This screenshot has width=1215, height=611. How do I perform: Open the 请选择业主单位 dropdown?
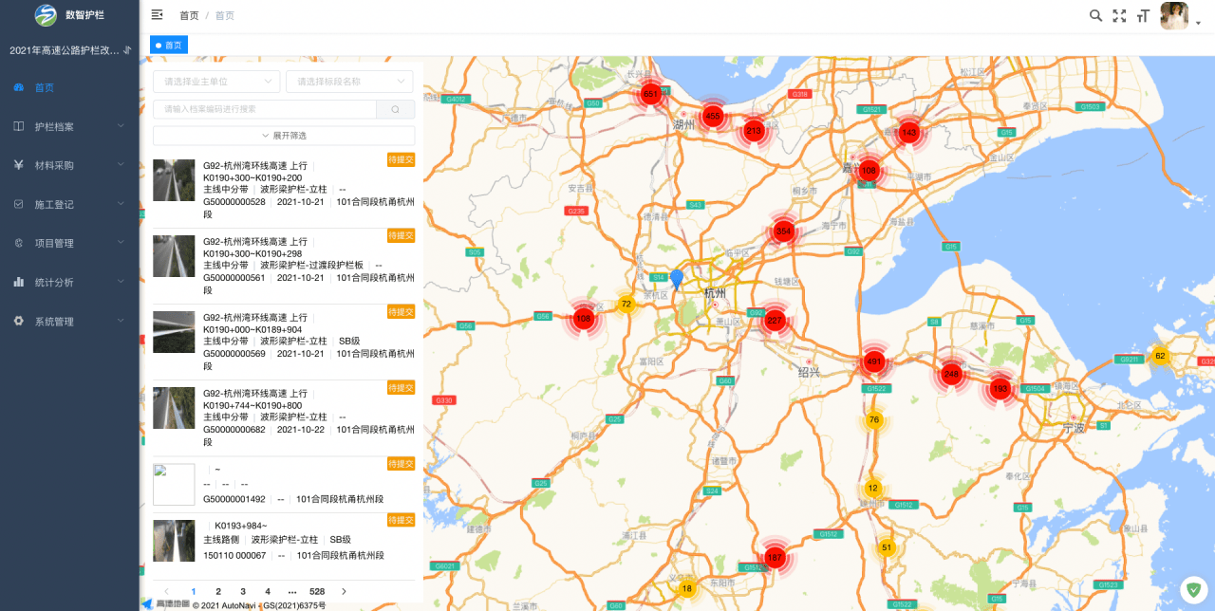pos(216,82)
